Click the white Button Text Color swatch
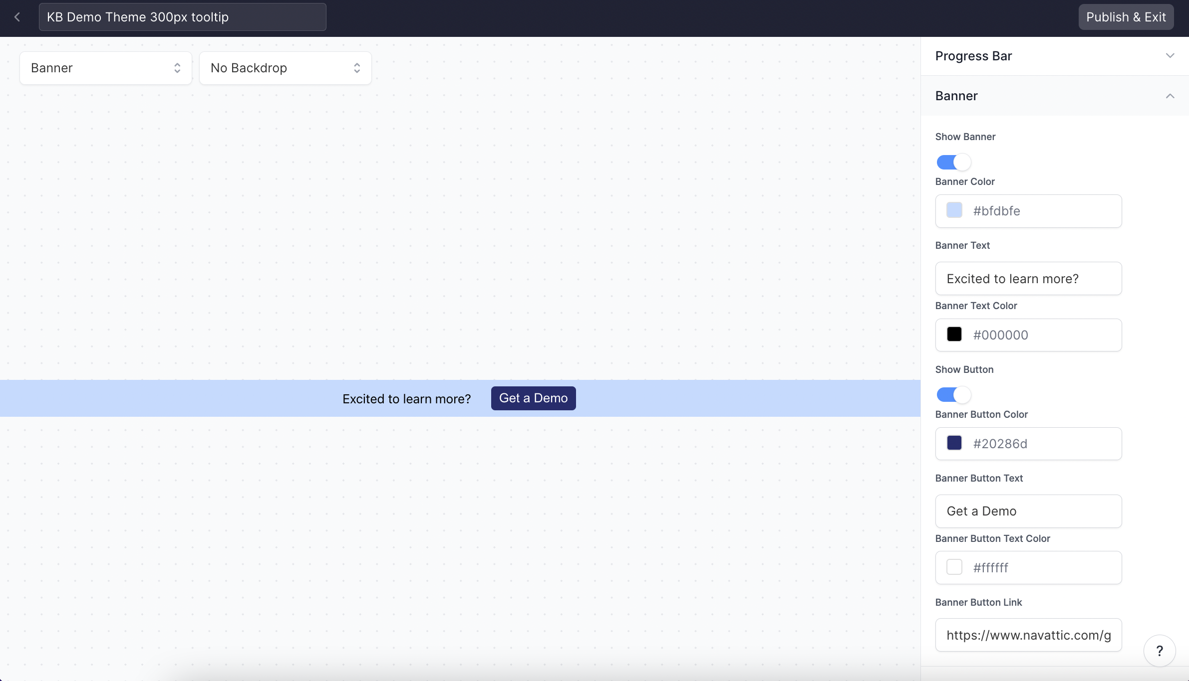The width and height of the screenshot is (1189, 681). (x=954, y=567)
